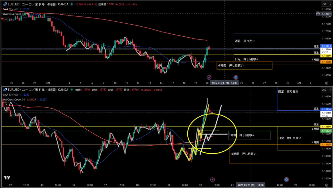This screenshot has height=188, width=333.
Task: Click the economic event marker on 1-hour chart
Action: point(286,179)
